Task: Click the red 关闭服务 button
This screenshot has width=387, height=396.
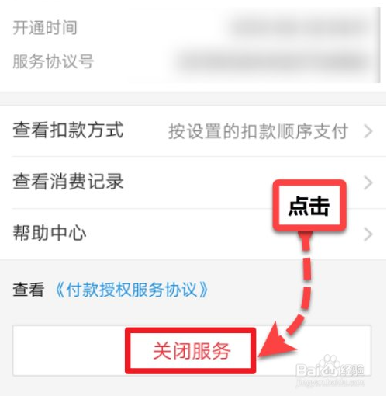Action: pyautogui.click(x=192, y=351)
